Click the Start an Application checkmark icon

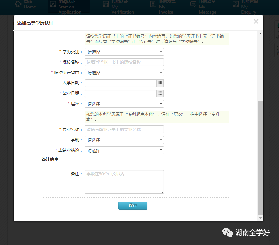(53, 4)
